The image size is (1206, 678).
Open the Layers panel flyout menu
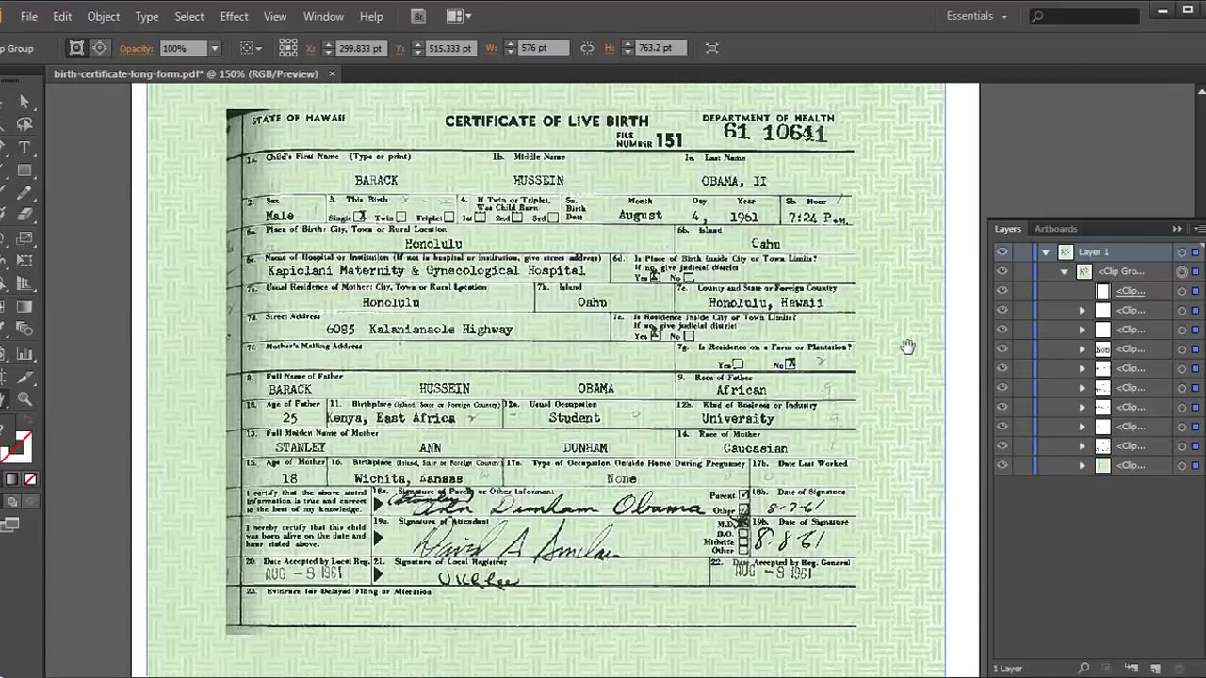(1198, 229)
